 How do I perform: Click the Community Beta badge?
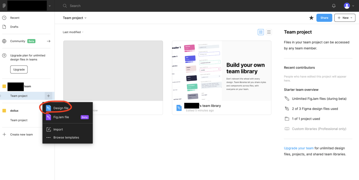31,41
